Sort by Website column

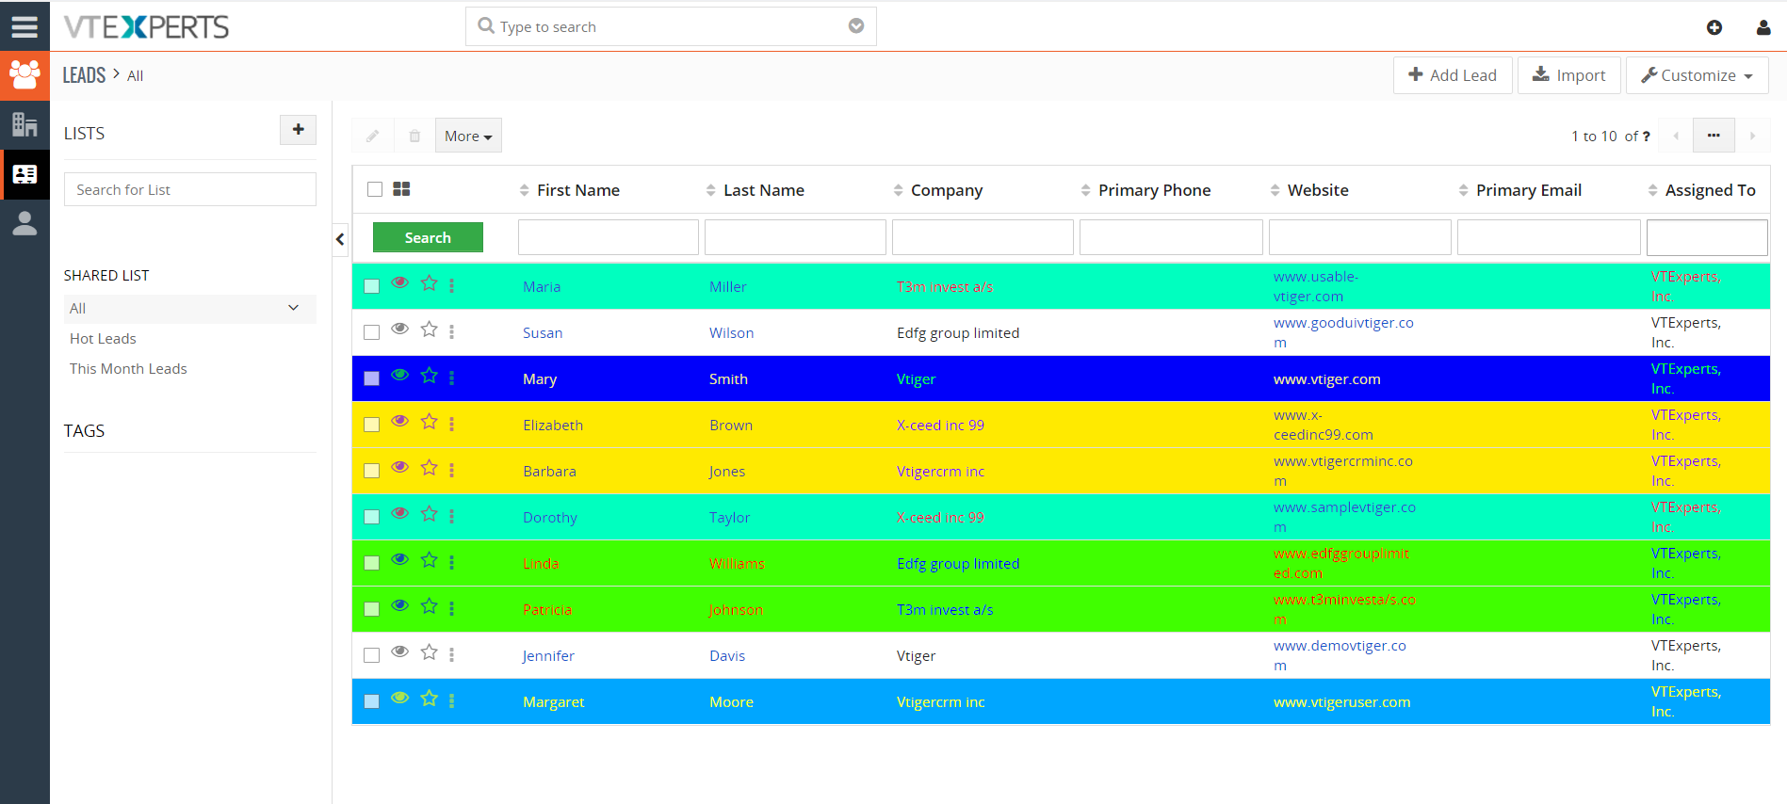coord(1318,190)
